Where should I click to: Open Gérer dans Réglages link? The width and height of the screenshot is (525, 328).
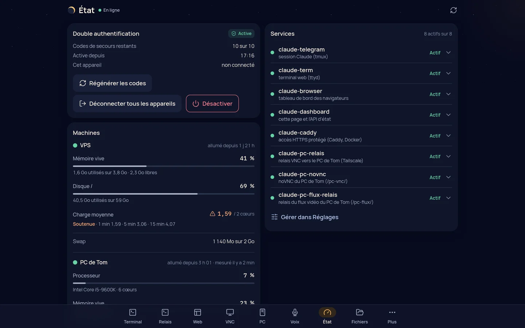point(305,217)
